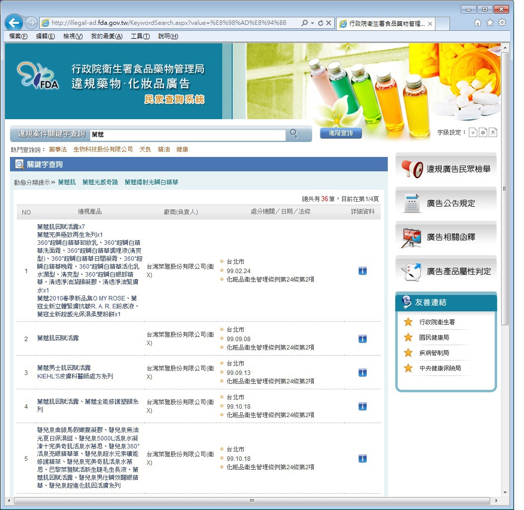Open a new blank tab
This screenshot has height=510, width=524.
pos(442,24)
